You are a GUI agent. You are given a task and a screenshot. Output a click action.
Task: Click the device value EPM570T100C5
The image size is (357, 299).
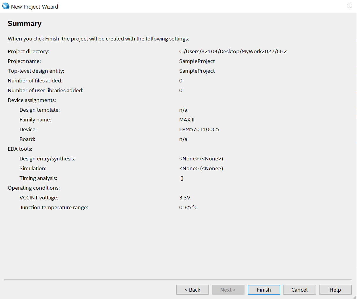coord(199,129)
